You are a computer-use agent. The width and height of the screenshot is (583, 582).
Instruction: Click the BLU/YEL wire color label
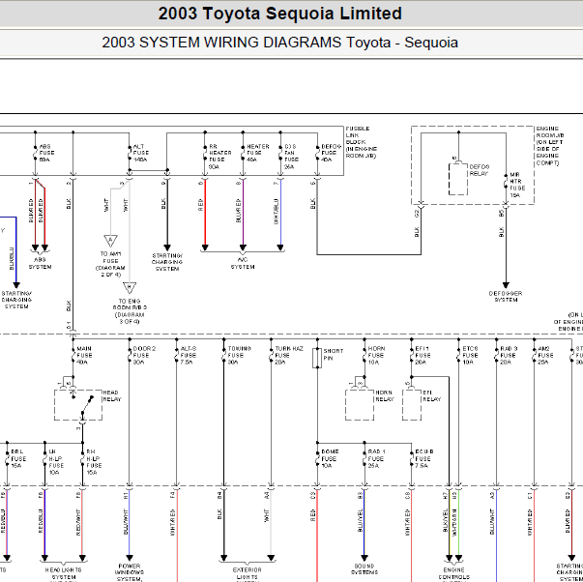coord(360,520)
